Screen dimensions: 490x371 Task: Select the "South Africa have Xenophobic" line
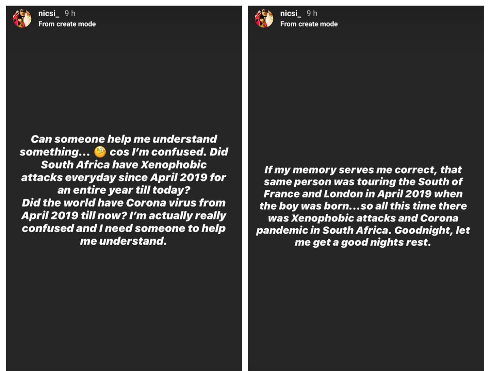[x=124, y=165]
